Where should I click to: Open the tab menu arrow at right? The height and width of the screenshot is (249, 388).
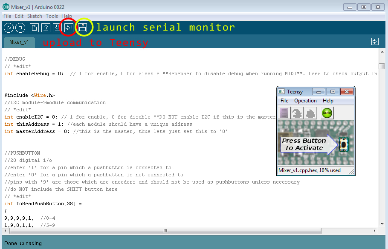coord(375,41)
